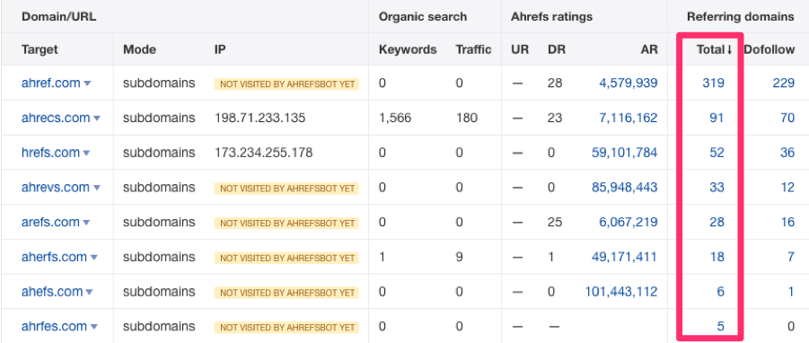The width and height of the screenshot is (809, 343).
Task: Open the ahrfes.com target link
Action: pos(54,327)
